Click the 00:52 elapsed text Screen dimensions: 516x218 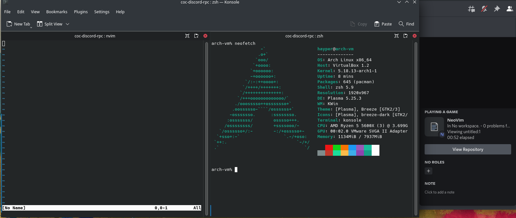click(x=460, y=137)
